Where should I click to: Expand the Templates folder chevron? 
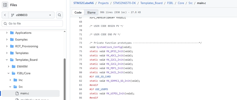point(7,53)
